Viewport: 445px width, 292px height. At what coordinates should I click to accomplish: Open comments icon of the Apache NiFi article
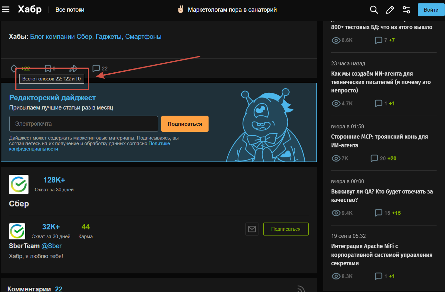coord(378,276)
